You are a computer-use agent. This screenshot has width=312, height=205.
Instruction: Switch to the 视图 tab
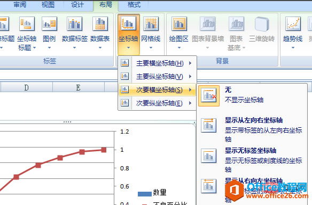tap(48, 4)
